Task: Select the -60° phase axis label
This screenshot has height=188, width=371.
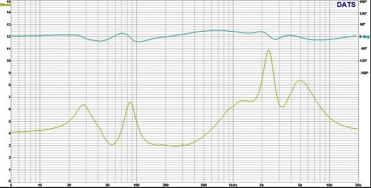Action: [x=364, y=49]
